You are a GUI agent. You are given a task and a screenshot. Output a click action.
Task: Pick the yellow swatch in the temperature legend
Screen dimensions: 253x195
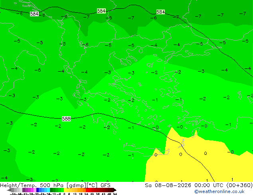65,190
